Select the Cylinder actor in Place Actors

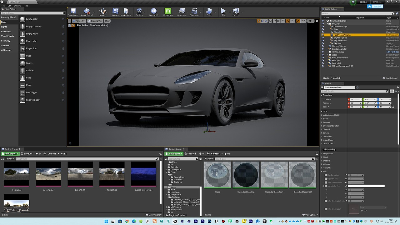pos(22,70)
